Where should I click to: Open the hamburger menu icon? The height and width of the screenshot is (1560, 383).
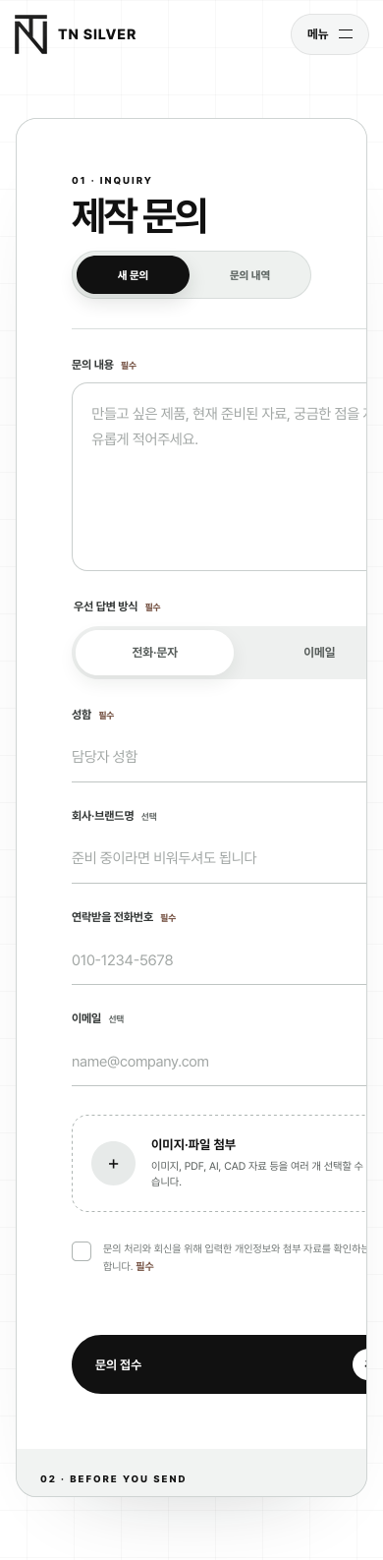pos(346,34)
